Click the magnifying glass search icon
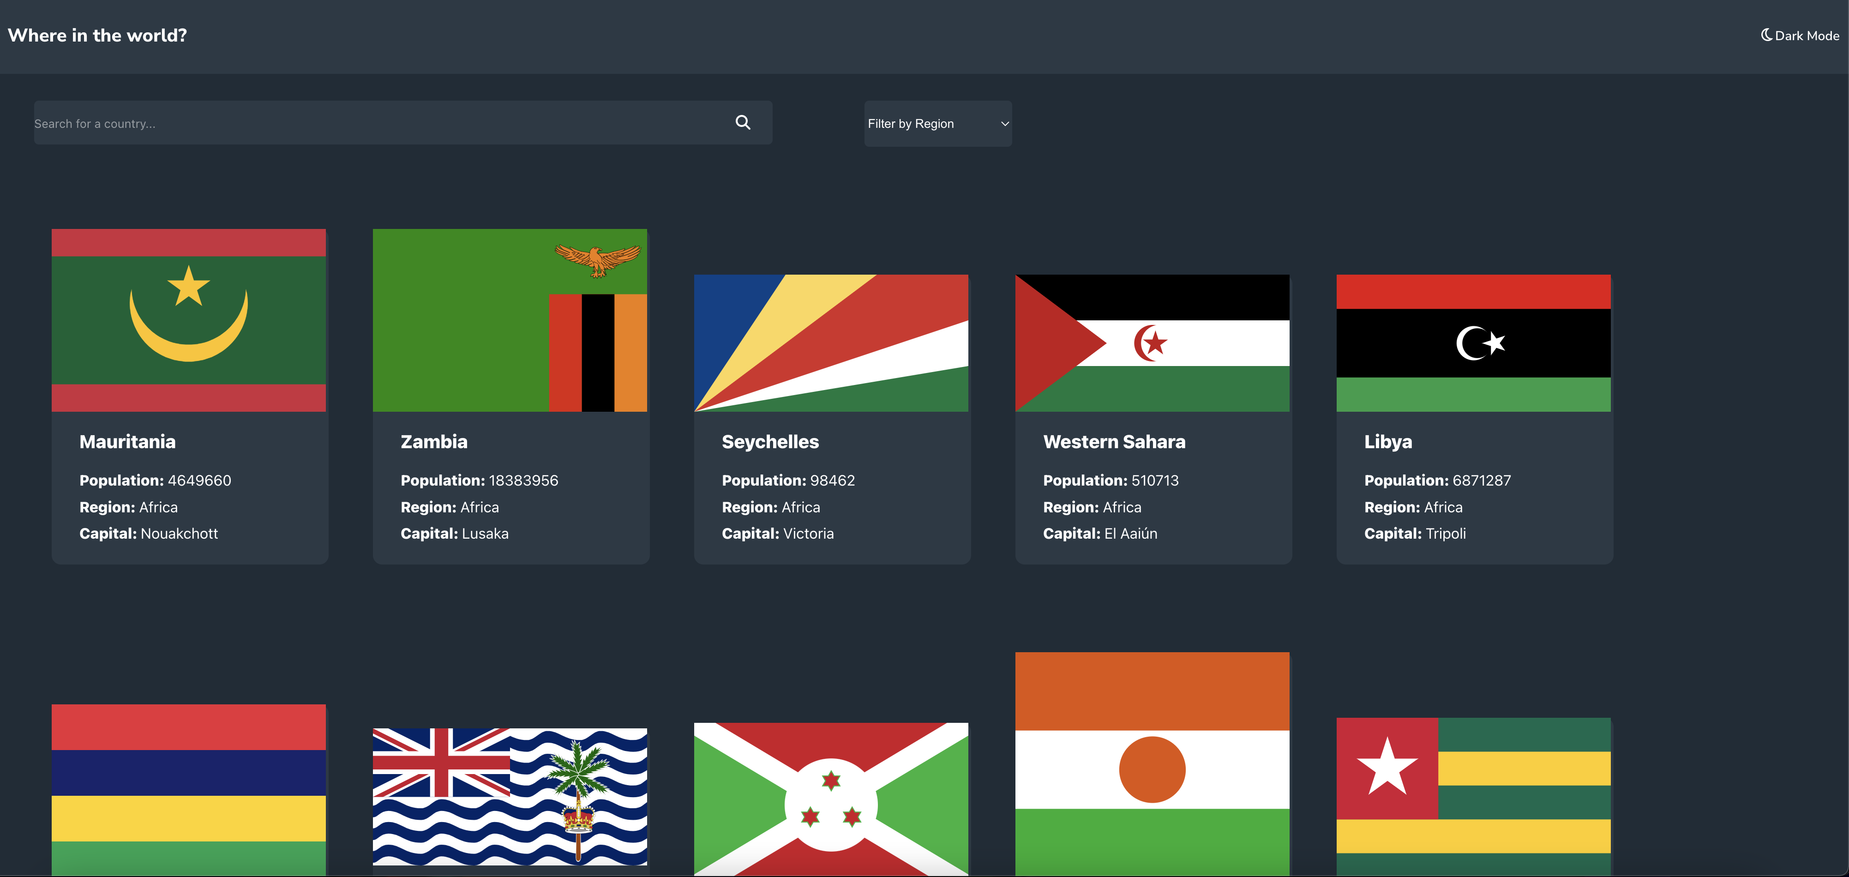1849x877 pixels. [743, 123]
